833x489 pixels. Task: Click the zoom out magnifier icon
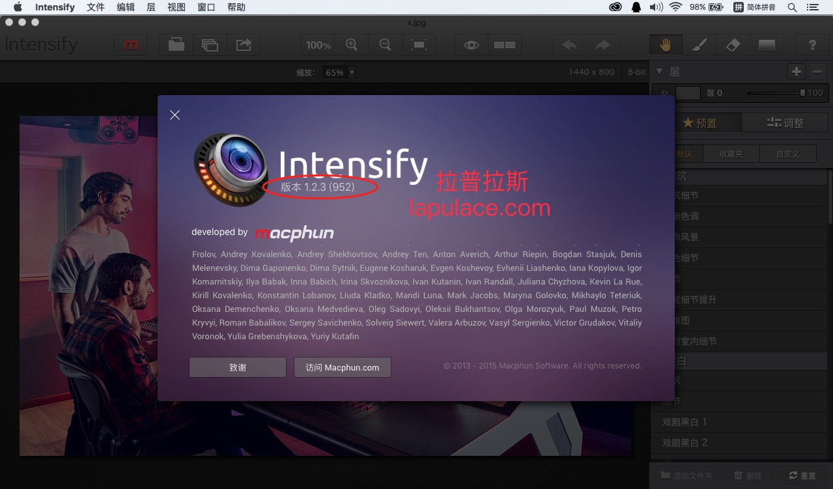[x=386, y=45]
